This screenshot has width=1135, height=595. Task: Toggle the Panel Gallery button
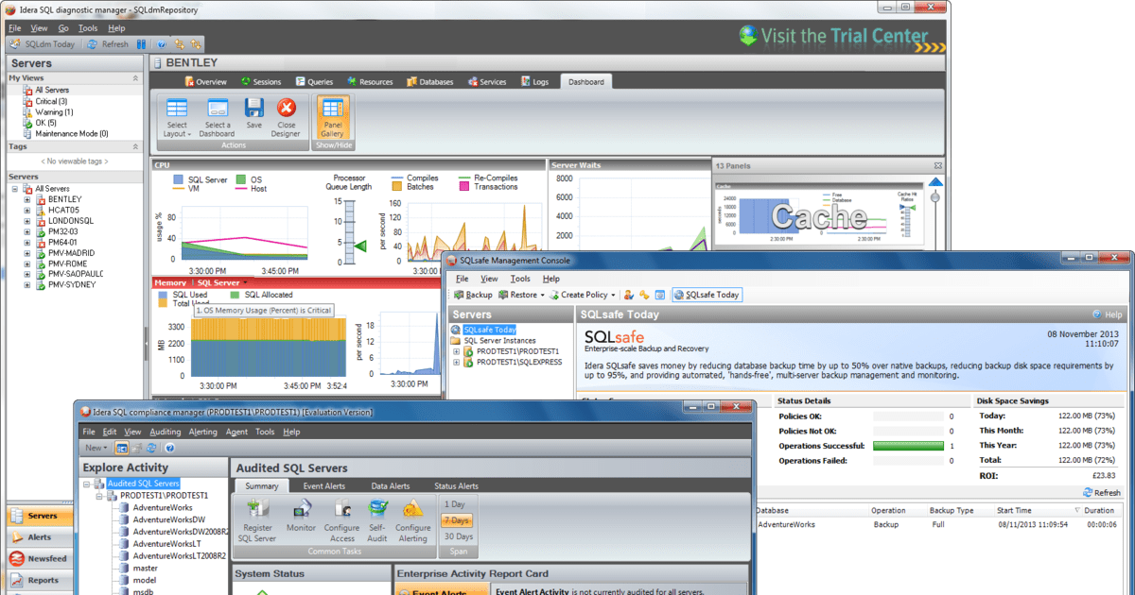(x=332, y=117)
